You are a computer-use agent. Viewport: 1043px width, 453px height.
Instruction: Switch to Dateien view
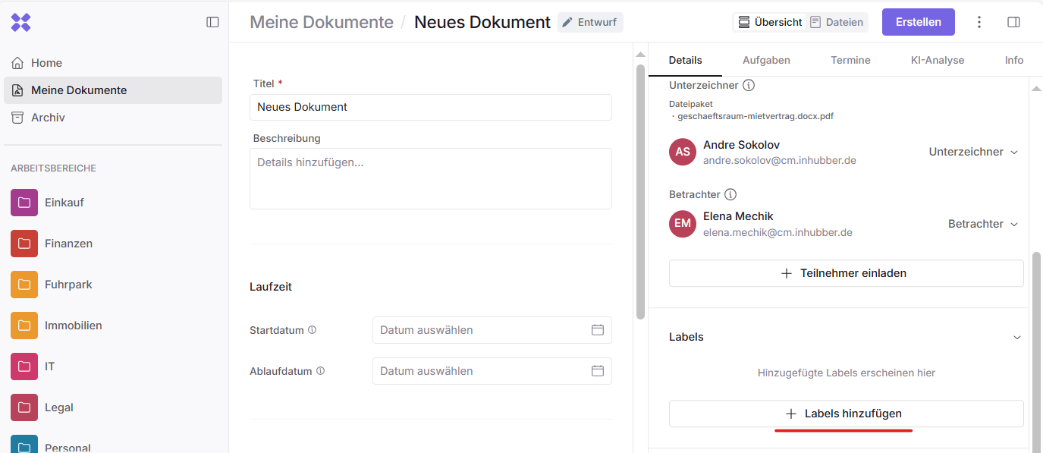point(837,22)
